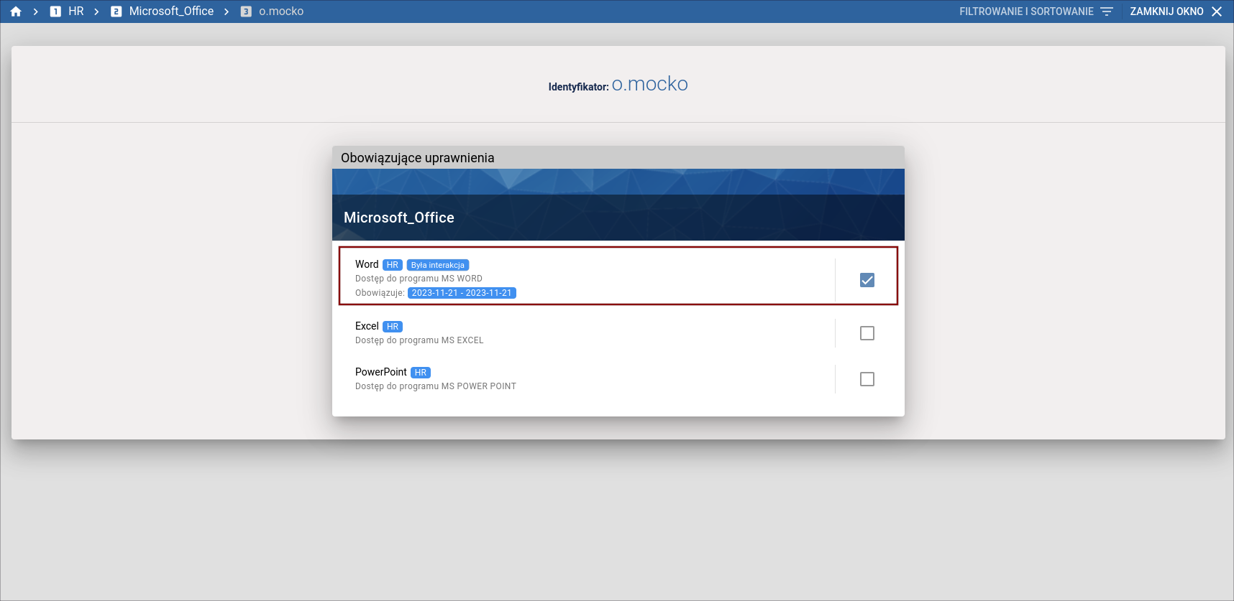The width and height of the screenshot is (1234, 601).
Task: Click the HR tag next to PowerPoint
Action: [421, 373]
